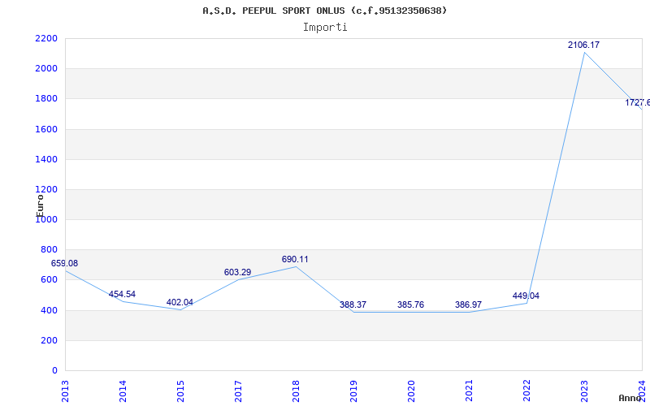Select the 603.29 data label
650x406 pixels.
click(x=237, y=272)
